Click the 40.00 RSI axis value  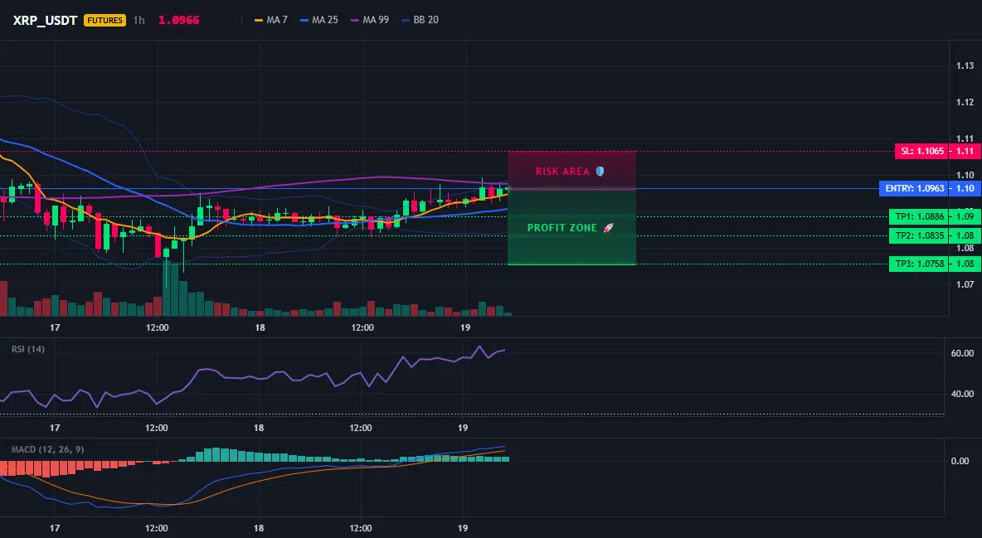(962, 394)
